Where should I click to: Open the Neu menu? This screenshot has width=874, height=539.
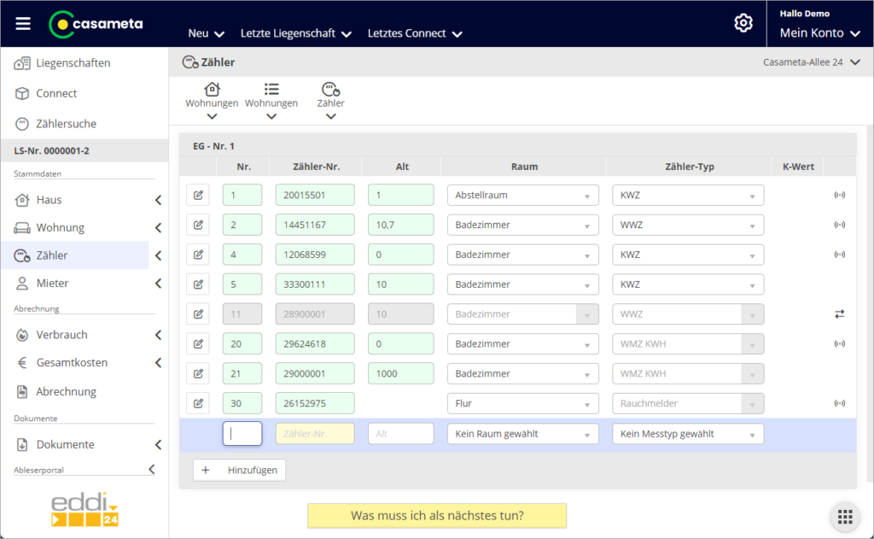coord(206,33)
